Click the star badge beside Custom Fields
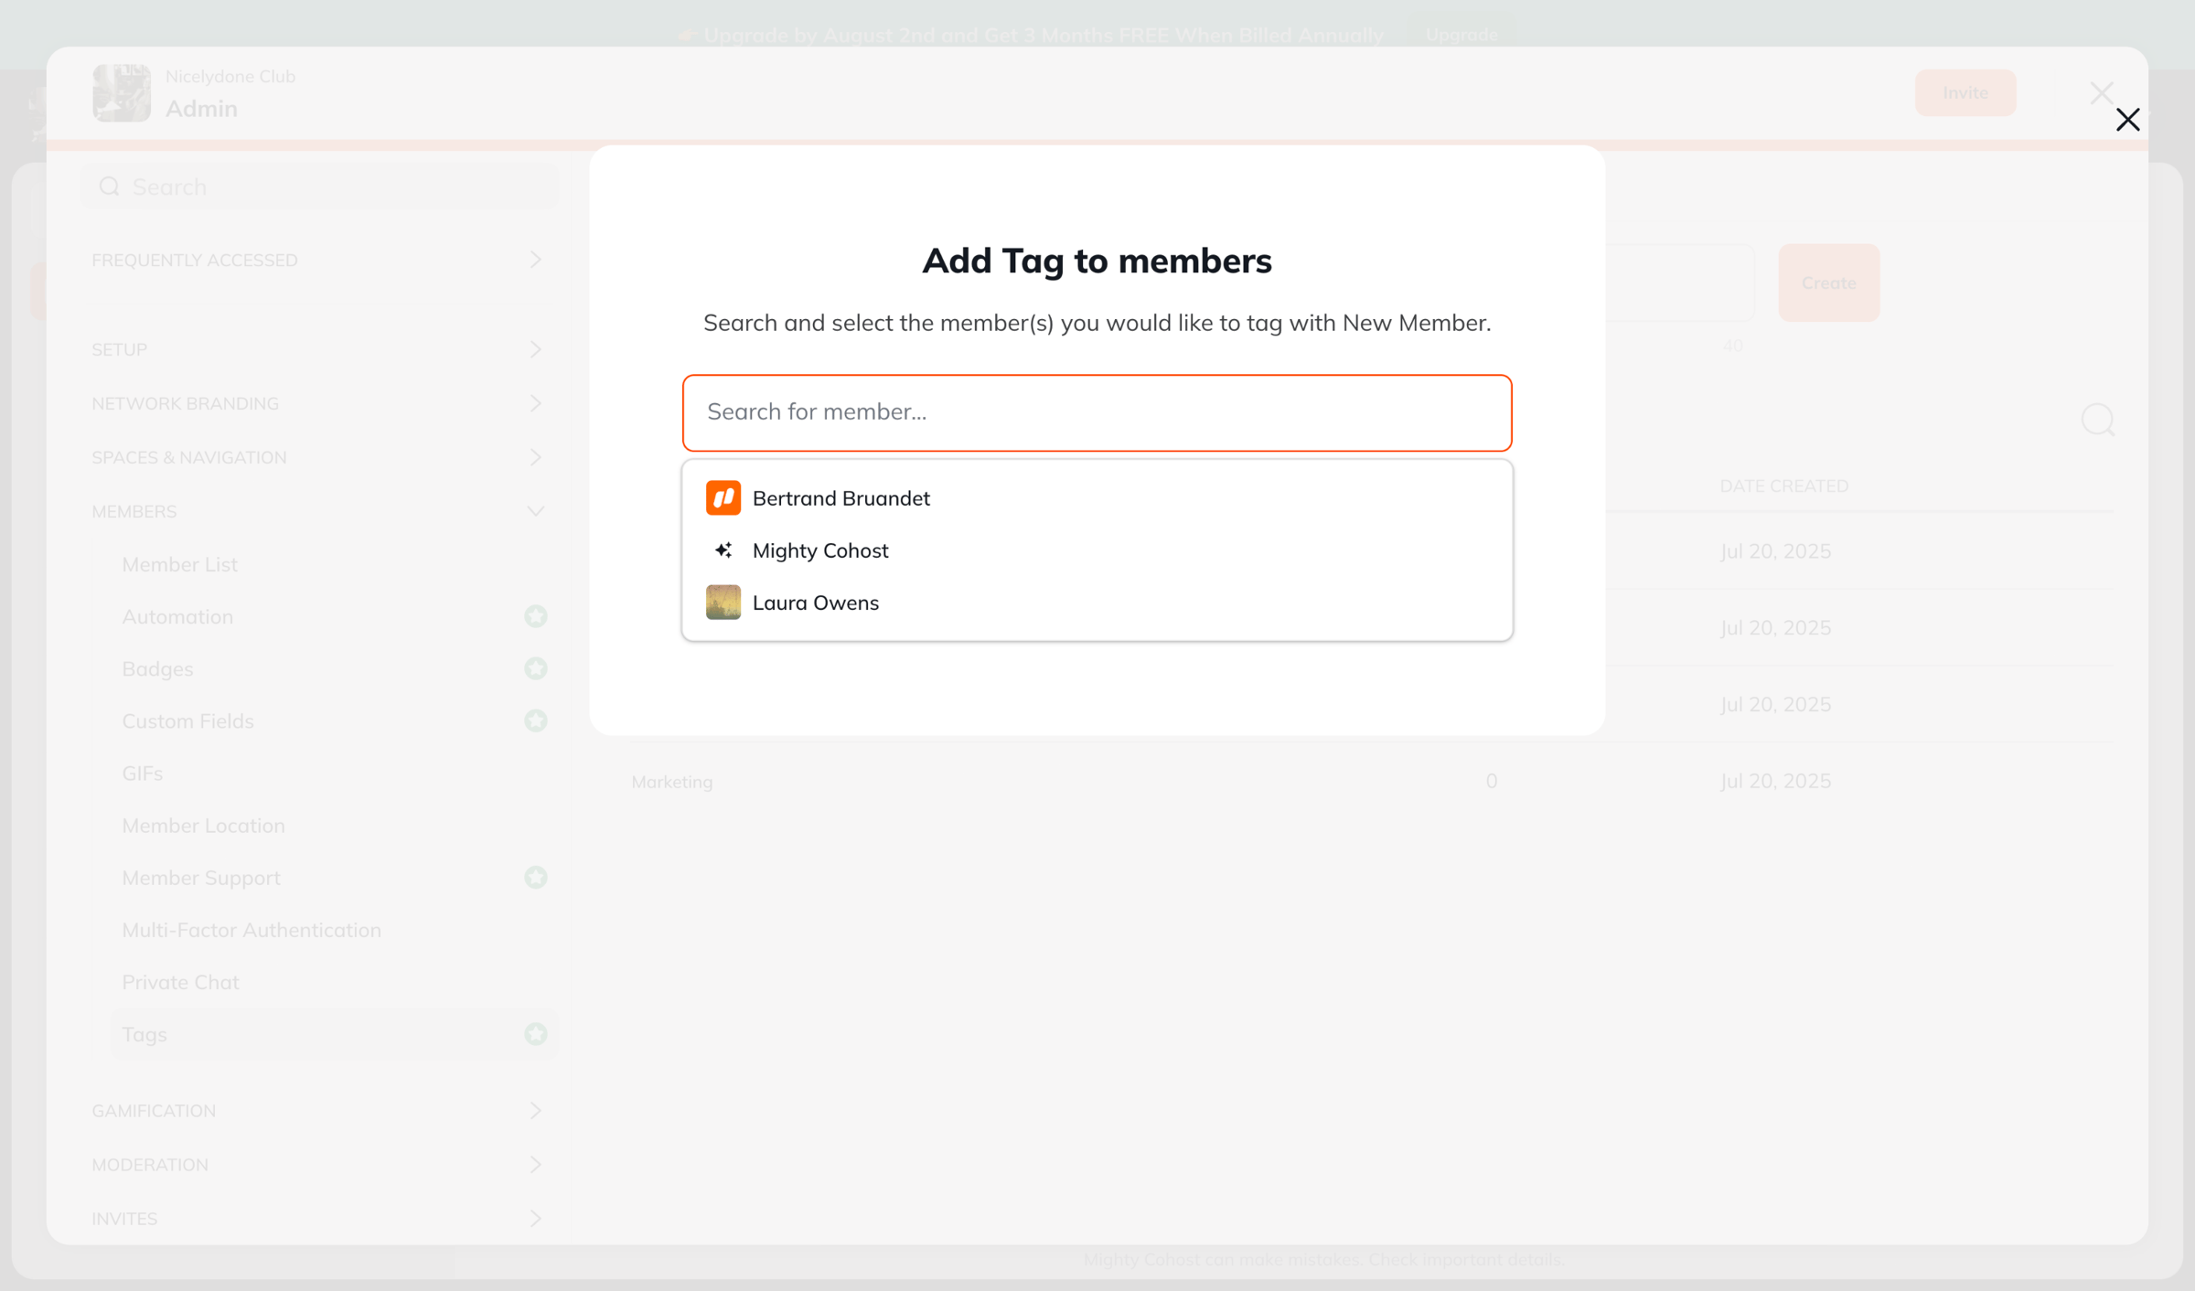2195x1291 pixels. 536,720
